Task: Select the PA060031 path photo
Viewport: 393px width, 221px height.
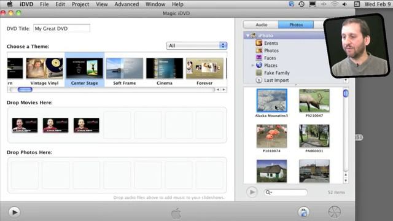Action: point(314,136)
